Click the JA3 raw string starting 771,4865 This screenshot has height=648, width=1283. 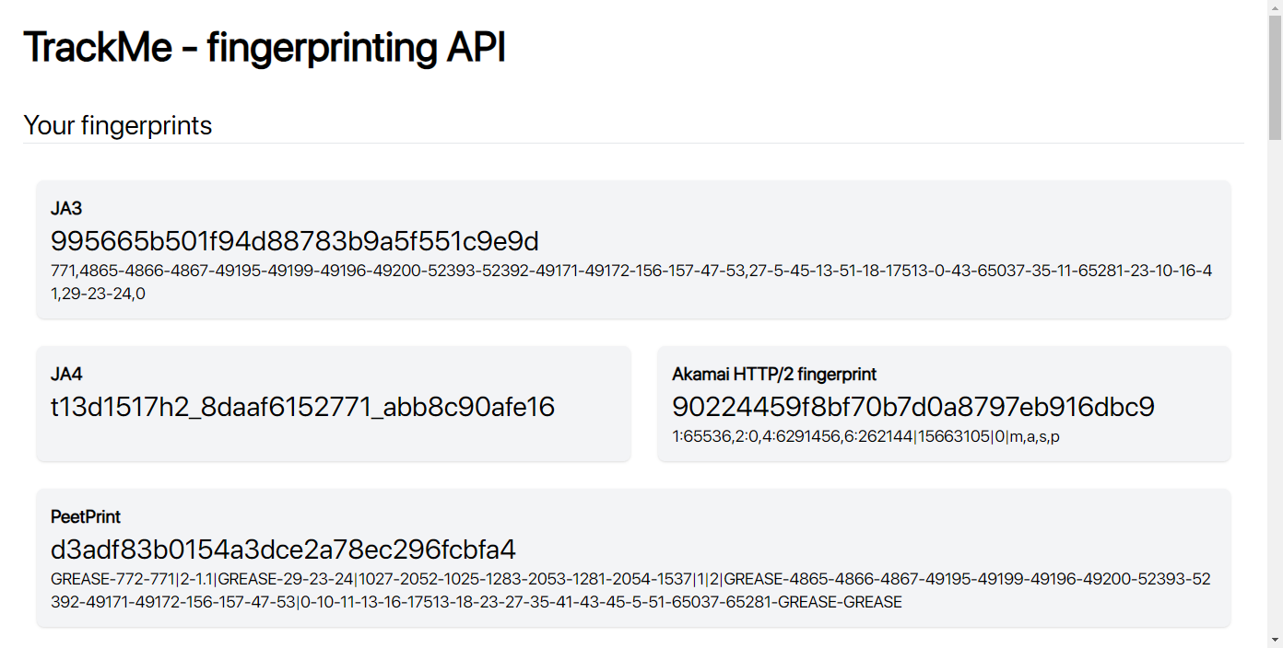(x=631, y=271)
